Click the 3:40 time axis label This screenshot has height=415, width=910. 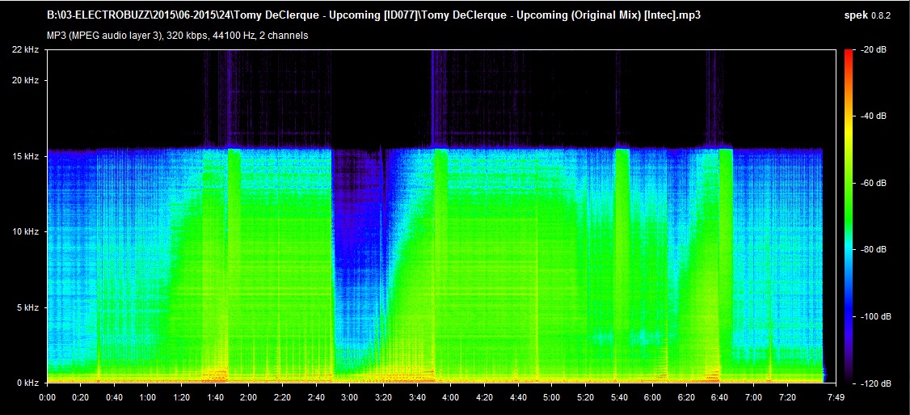pos(417,397)
